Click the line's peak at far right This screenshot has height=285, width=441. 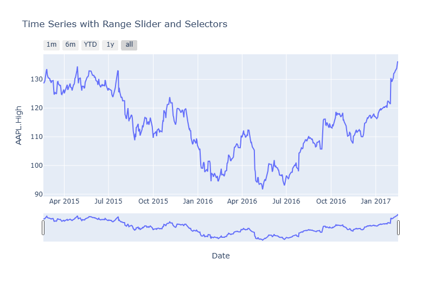[x=398, y=62]
